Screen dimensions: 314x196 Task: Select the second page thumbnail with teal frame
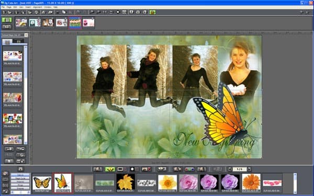point(35,22)
